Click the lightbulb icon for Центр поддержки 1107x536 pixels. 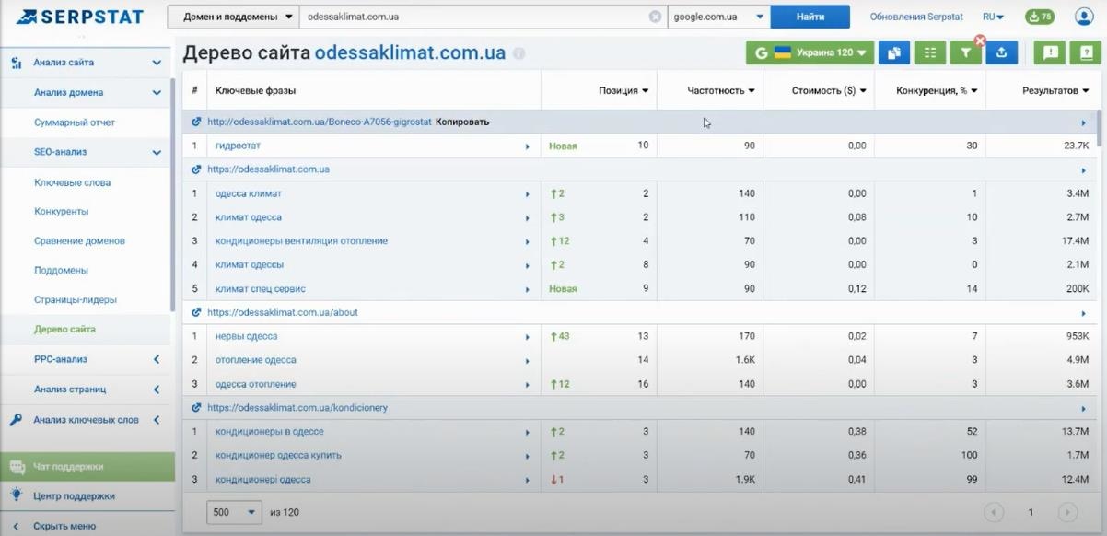point(17,495)
